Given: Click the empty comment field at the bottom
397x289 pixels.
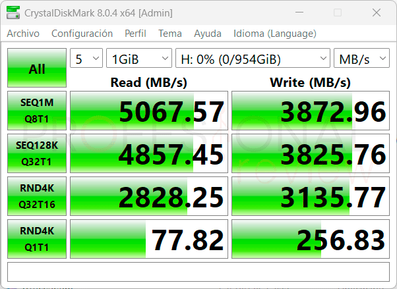Looking at the screenshot, I should 198,272.
